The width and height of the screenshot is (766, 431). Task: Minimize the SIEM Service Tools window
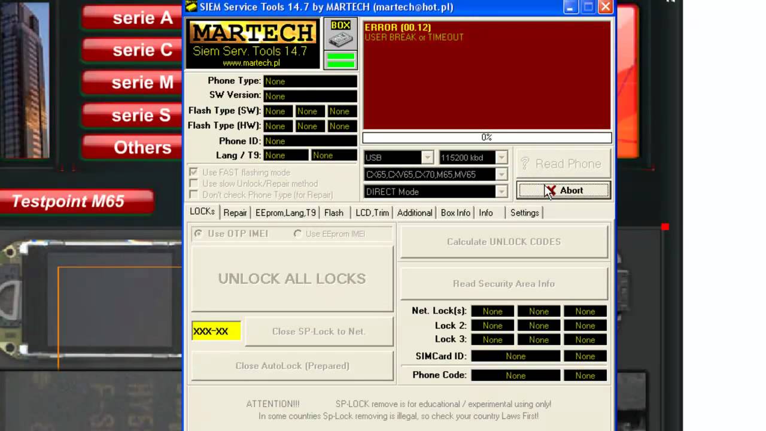570,7
